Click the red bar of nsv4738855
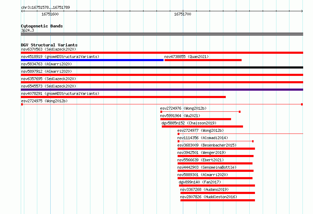Image resolution: width=313 pixels, height=214 pixels. (x=203, y=60)
